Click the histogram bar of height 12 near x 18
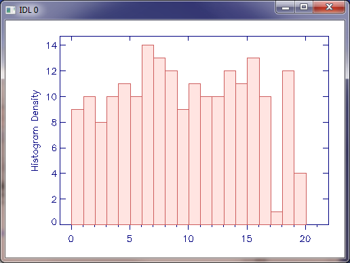This screenshot has width=350, height=263. point(288,148)
